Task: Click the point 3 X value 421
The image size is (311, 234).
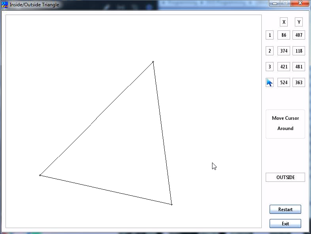Action: pyautogui.click(x=284, y=67)
